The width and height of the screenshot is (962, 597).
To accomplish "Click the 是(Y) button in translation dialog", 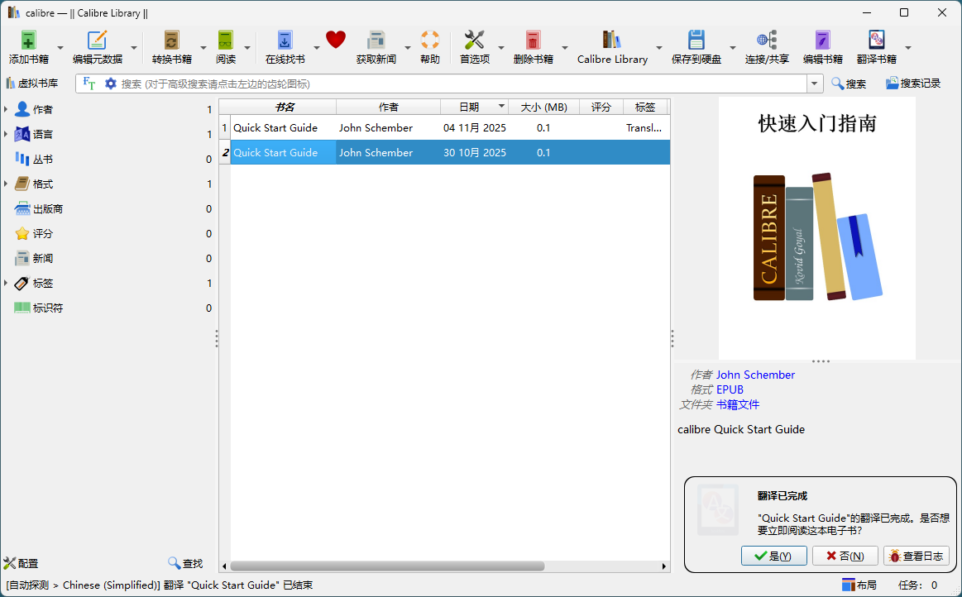I will tap(773, 556).
